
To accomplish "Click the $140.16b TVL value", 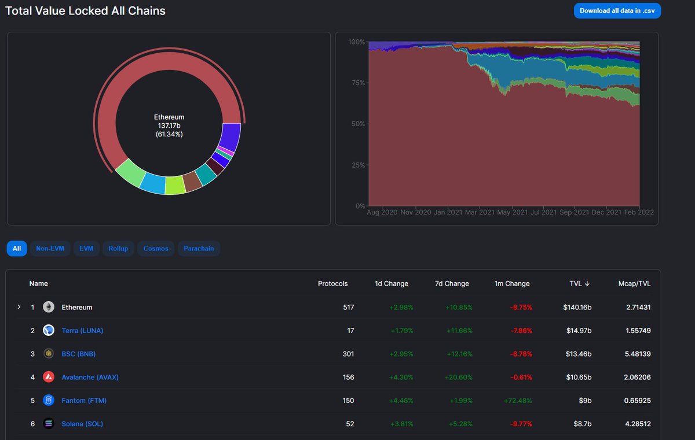I will 577,307.
